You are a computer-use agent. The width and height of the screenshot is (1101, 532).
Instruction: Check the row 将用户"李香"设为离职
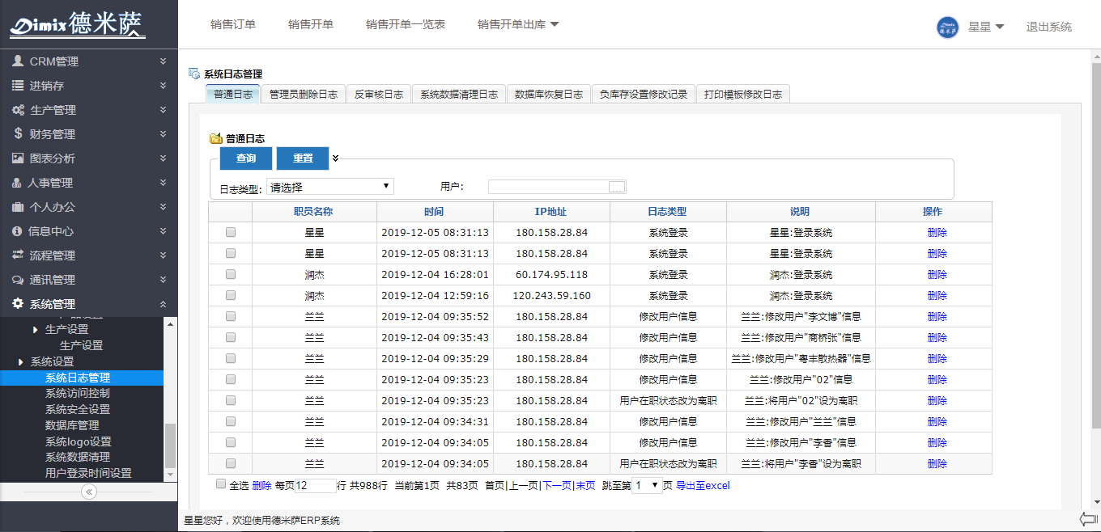231,463
